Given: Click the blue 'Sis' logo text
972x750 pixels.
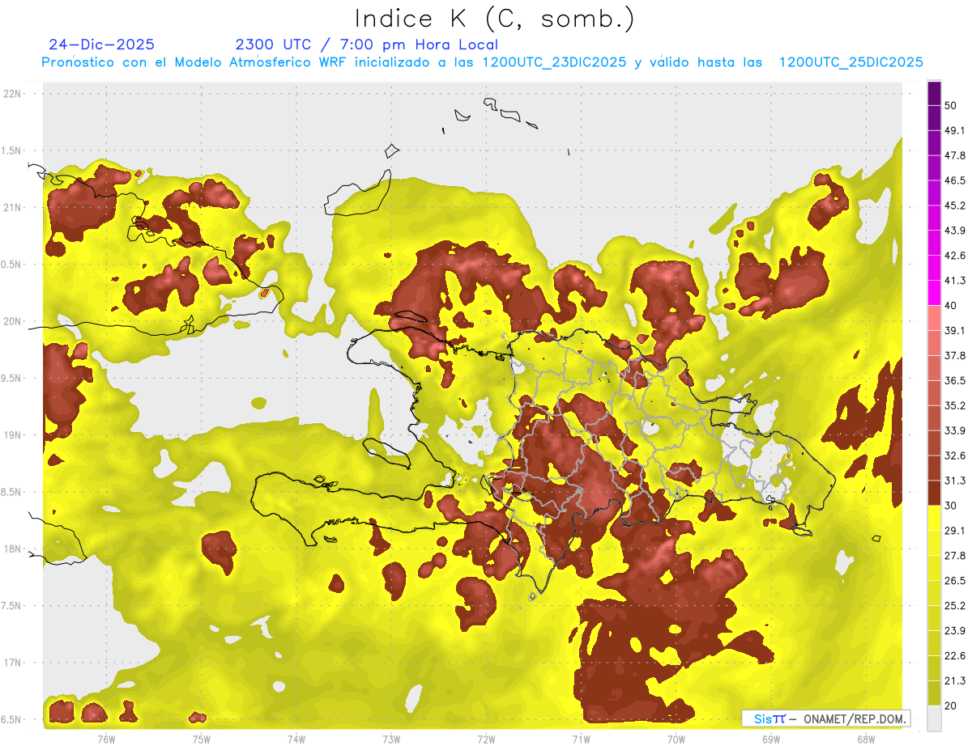Looking at the screenshot, I should click(x=763, y=718).
